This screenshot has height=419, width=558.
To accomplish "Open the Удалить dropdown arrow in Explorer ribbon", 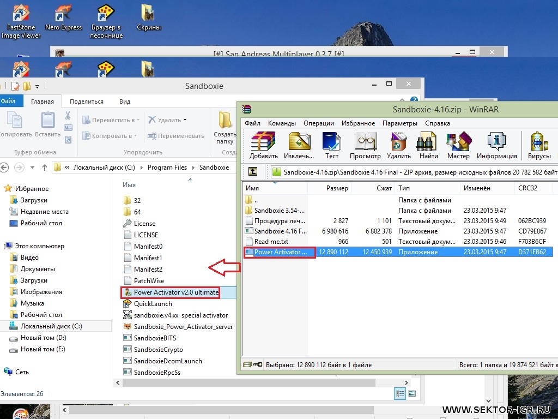I will 185,120.
